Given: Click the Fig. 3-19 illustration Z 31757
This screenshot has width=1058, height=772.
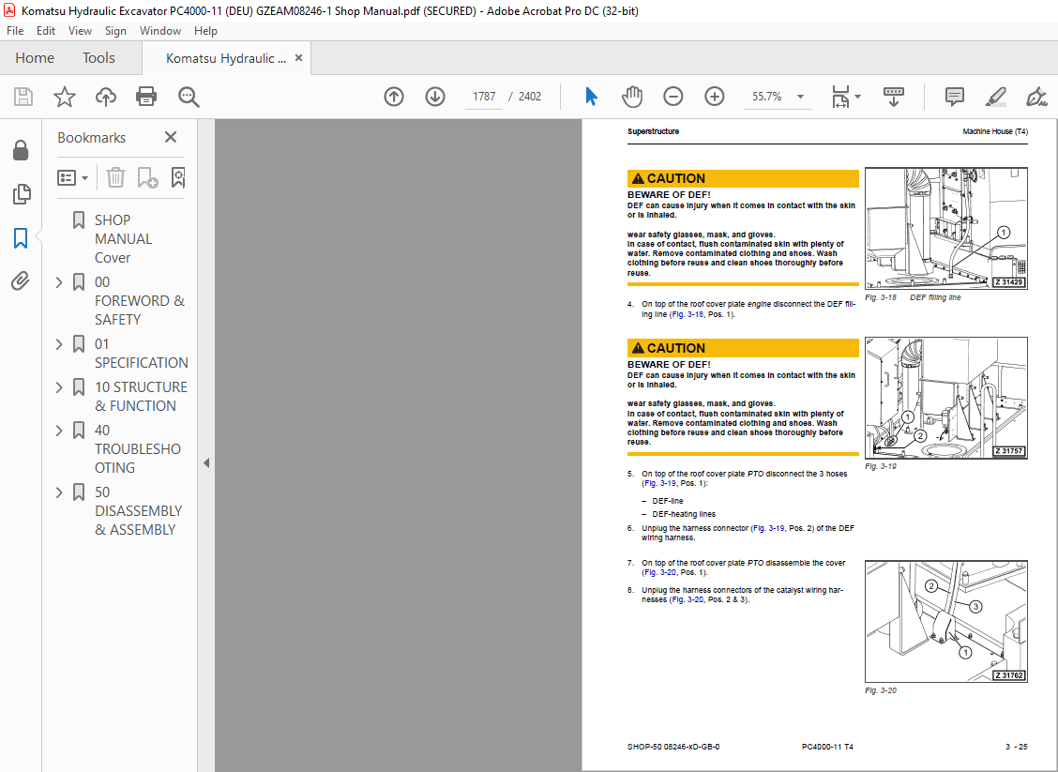Looking at the screenshot, I should [946, 398].
